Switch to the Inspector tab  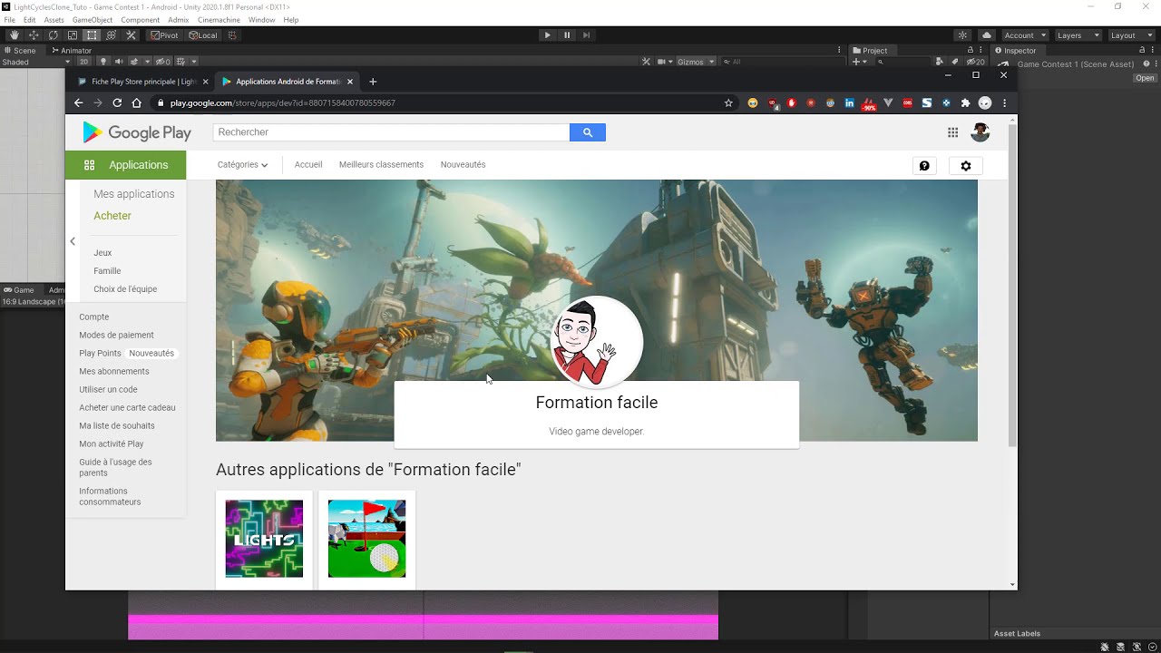coord(1016,51)
